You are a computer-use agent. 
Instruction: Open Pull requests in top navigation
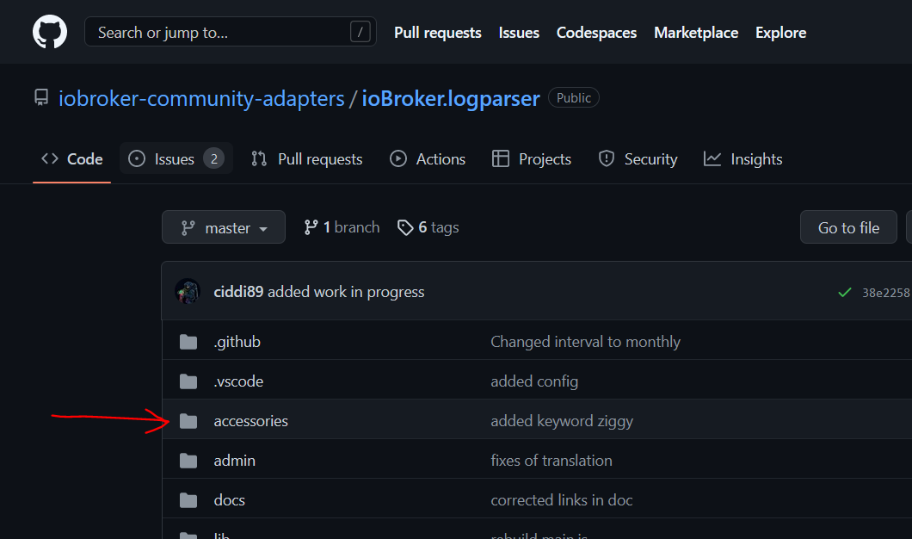(437, 33)
